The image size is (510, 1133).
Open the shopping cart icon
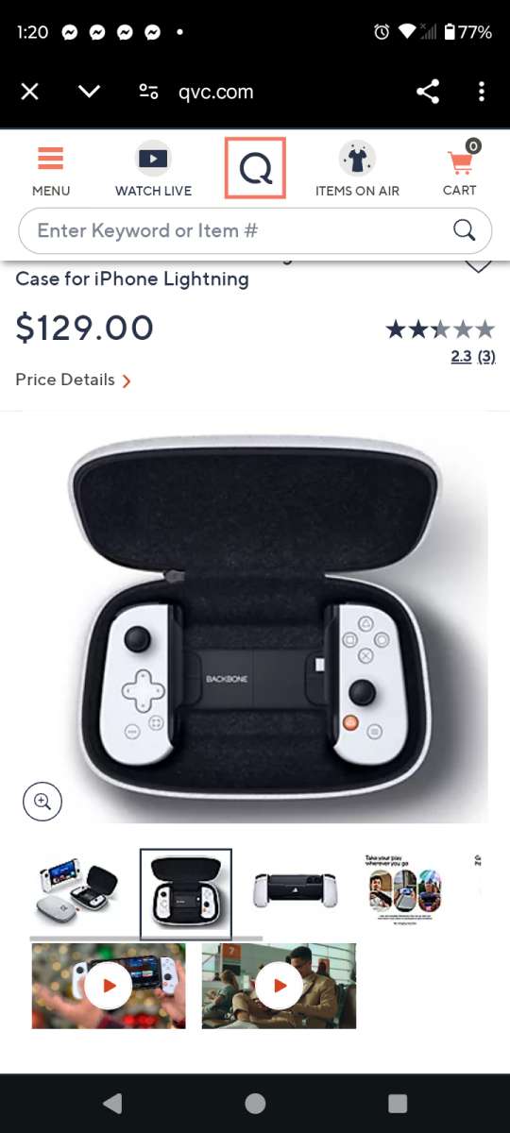point(461,160)
